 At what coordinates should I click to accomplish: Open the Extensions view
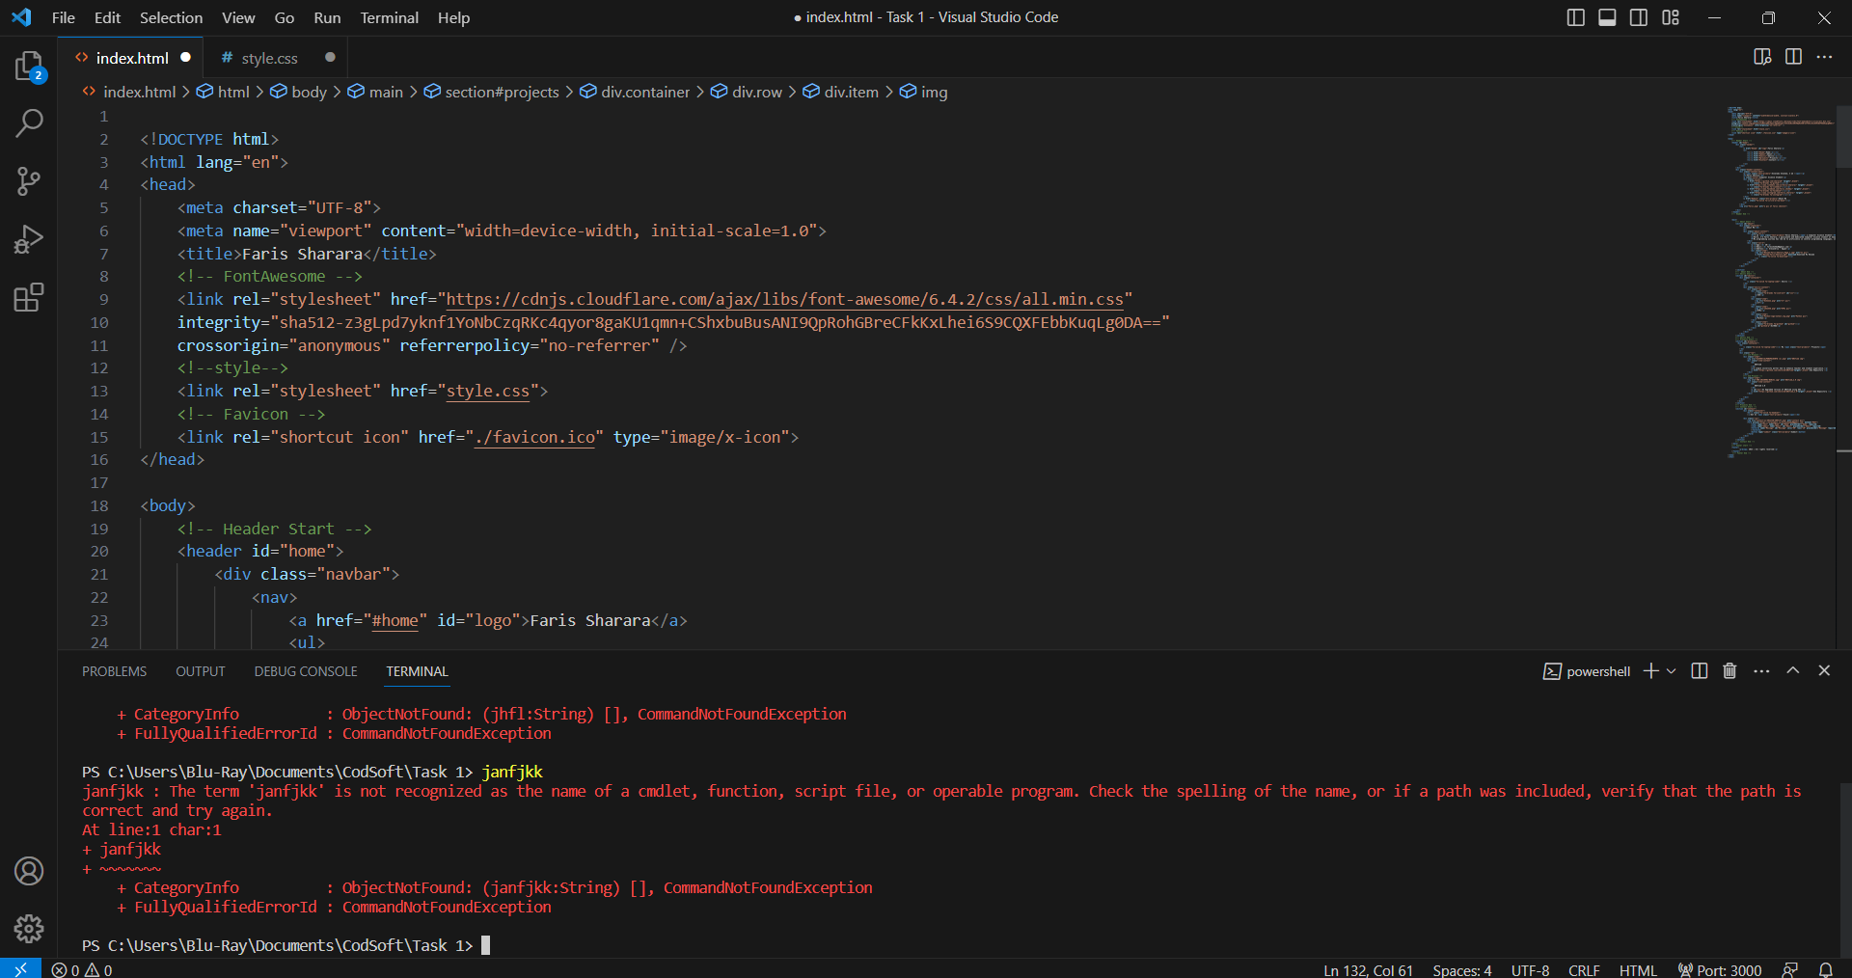(29, 297)
